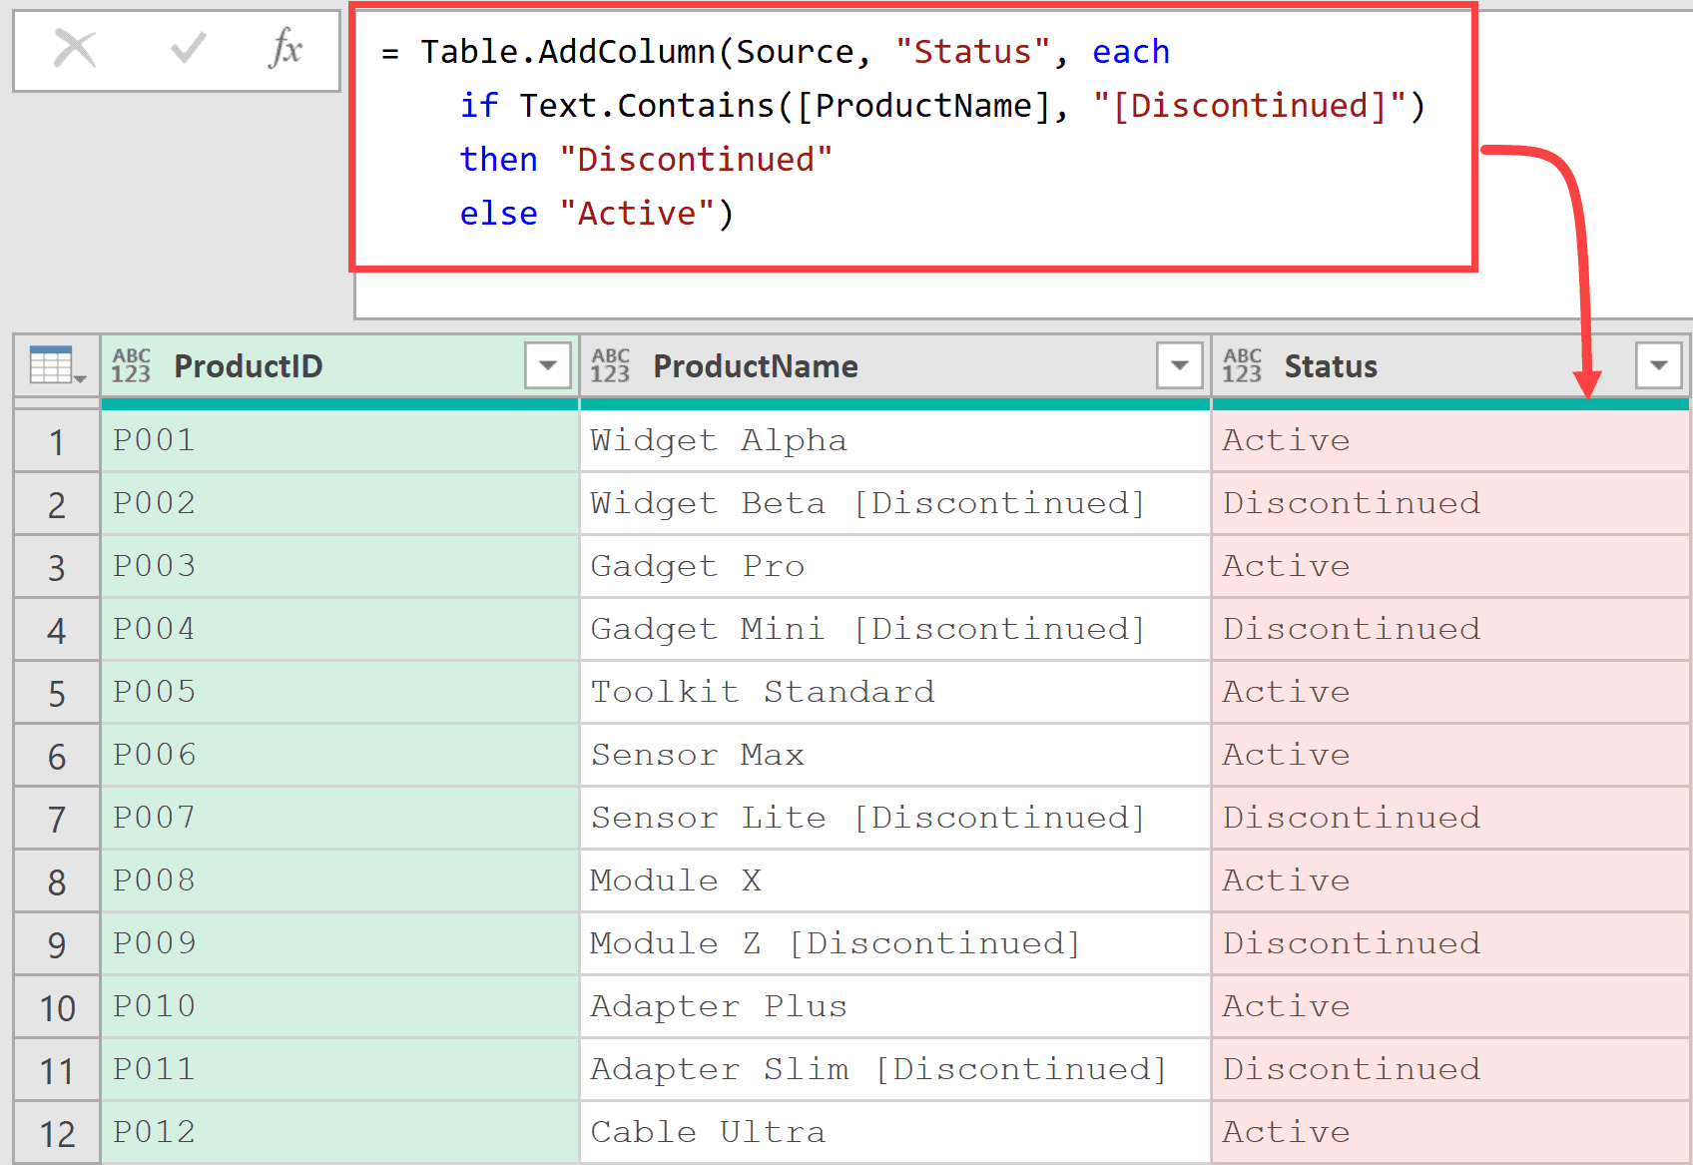Open the filter dropdown on ProductName

pyautogui.click(x=1179, y=365)
